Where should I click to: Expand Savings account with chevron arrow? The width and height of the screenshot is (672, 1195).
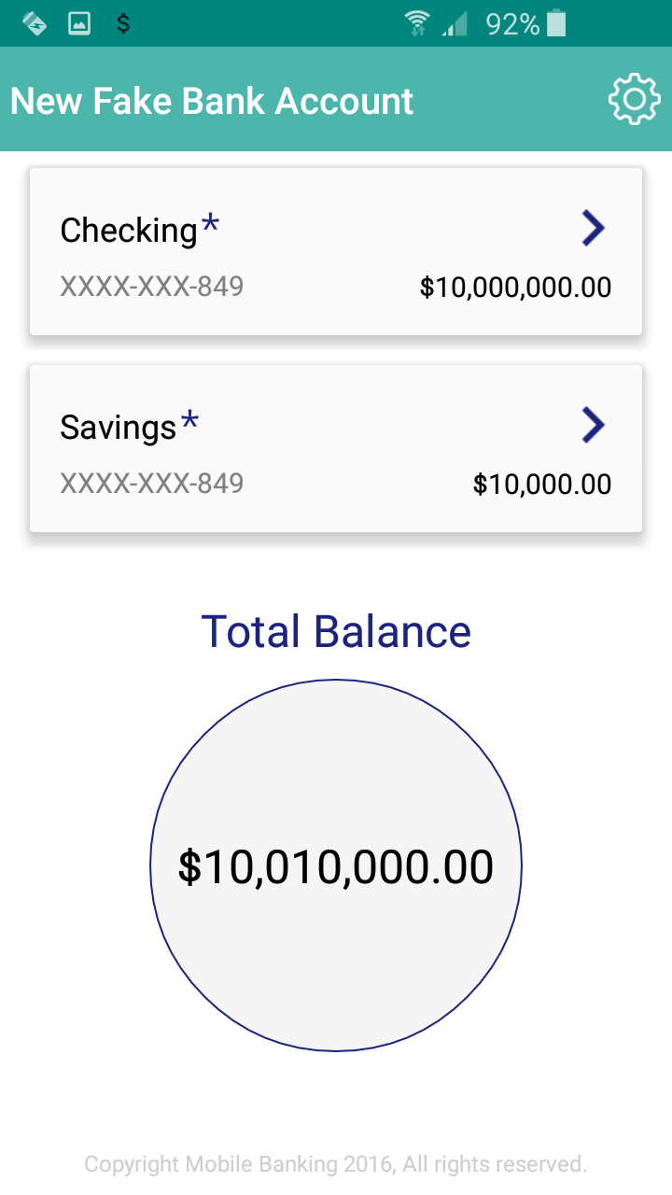pos(594,425)
